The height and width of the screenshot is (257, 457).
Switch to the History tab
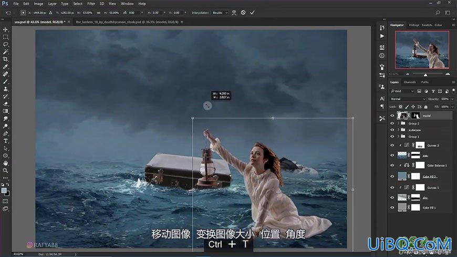pos(413,25)
